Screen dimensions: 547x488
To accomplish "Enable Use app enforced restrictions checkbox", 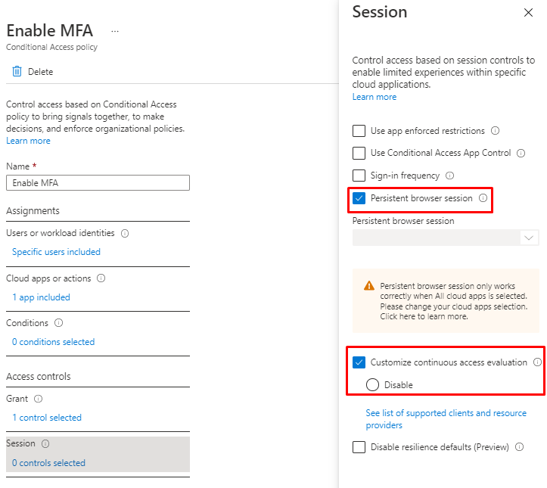I will (x=359, y=131).
